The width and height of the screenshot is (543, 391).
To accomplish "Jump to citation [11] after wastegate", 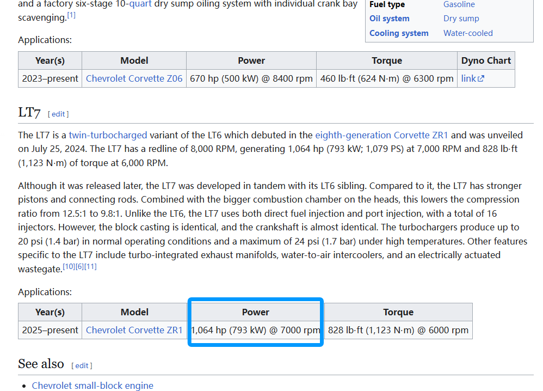I will (90, 266).
